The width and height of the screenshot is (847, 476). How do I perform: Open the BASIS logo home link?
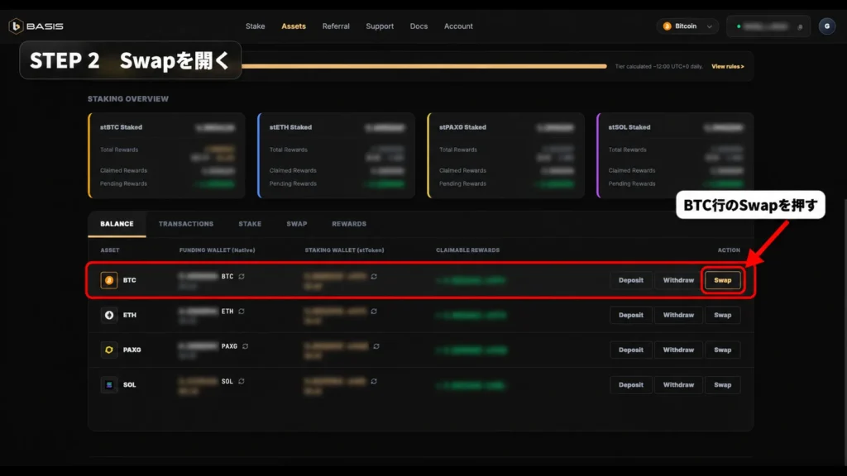(36, 26)
